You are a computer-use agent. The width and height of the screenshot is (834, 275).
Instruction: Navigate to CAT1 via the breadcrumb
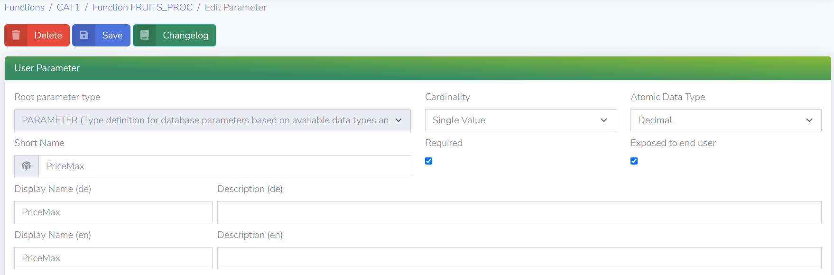coord(68,7)
